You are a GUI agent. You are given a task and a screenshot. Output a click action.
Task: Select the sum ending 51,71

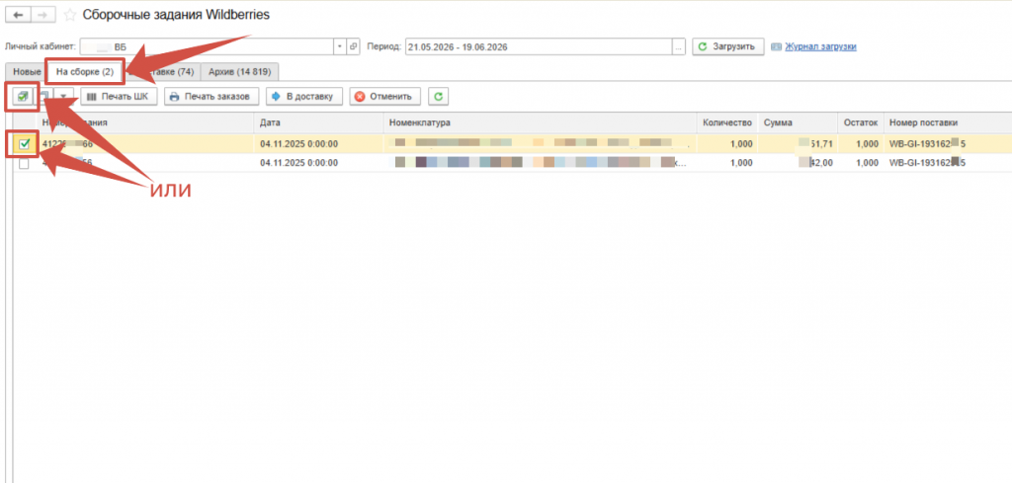click(798, 144)
